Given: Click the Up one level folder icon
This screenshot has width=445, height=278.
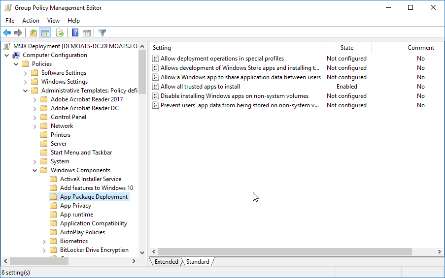Looking at the screenshot, I should coord(33,33).
